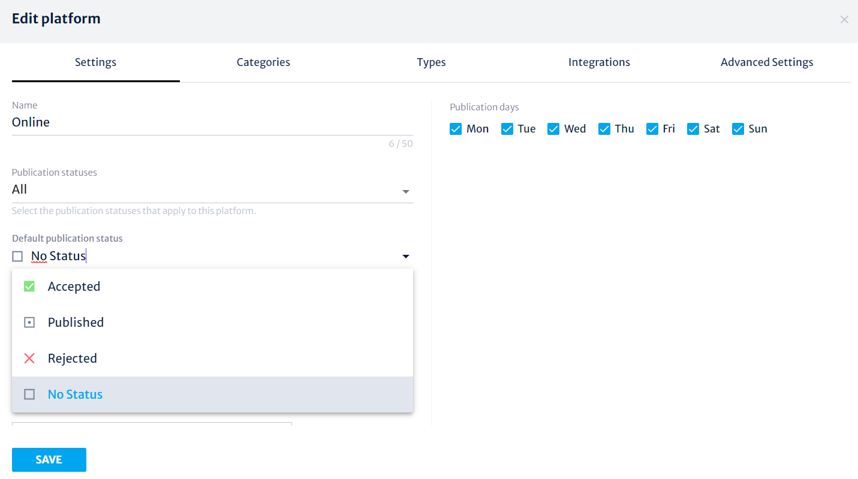The height and width of the screenshot is (479, 858).
Task: Open the Categories tab
Action: coord(263,62)
